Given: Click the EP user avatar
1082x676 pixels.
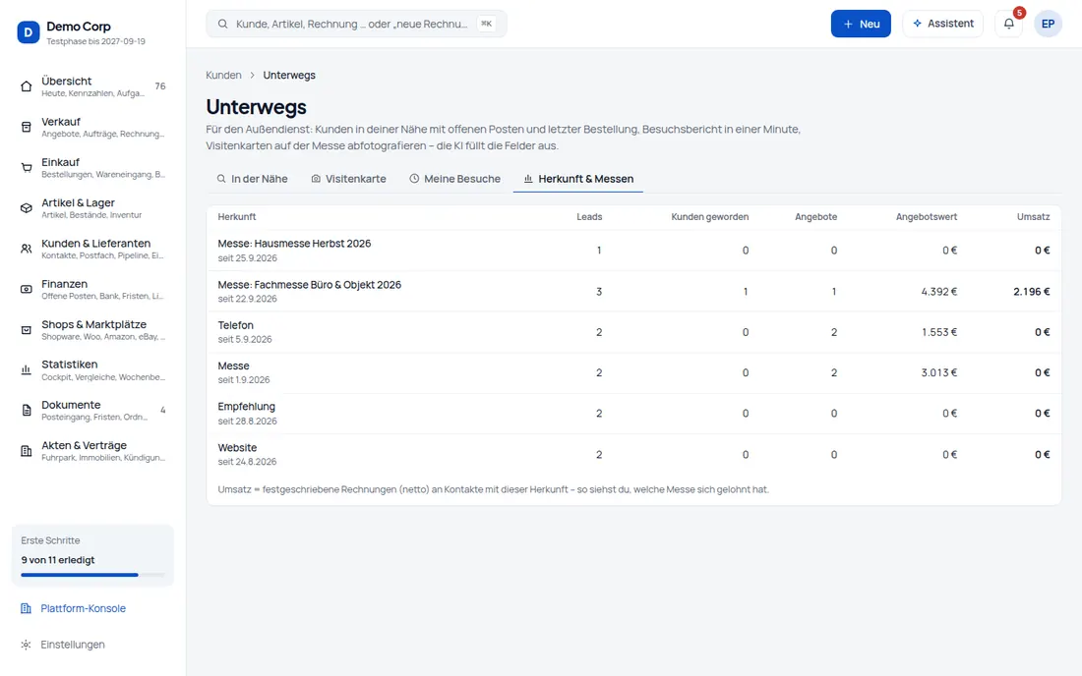Looking at the screenshot, I should [x=1048, y=24].
